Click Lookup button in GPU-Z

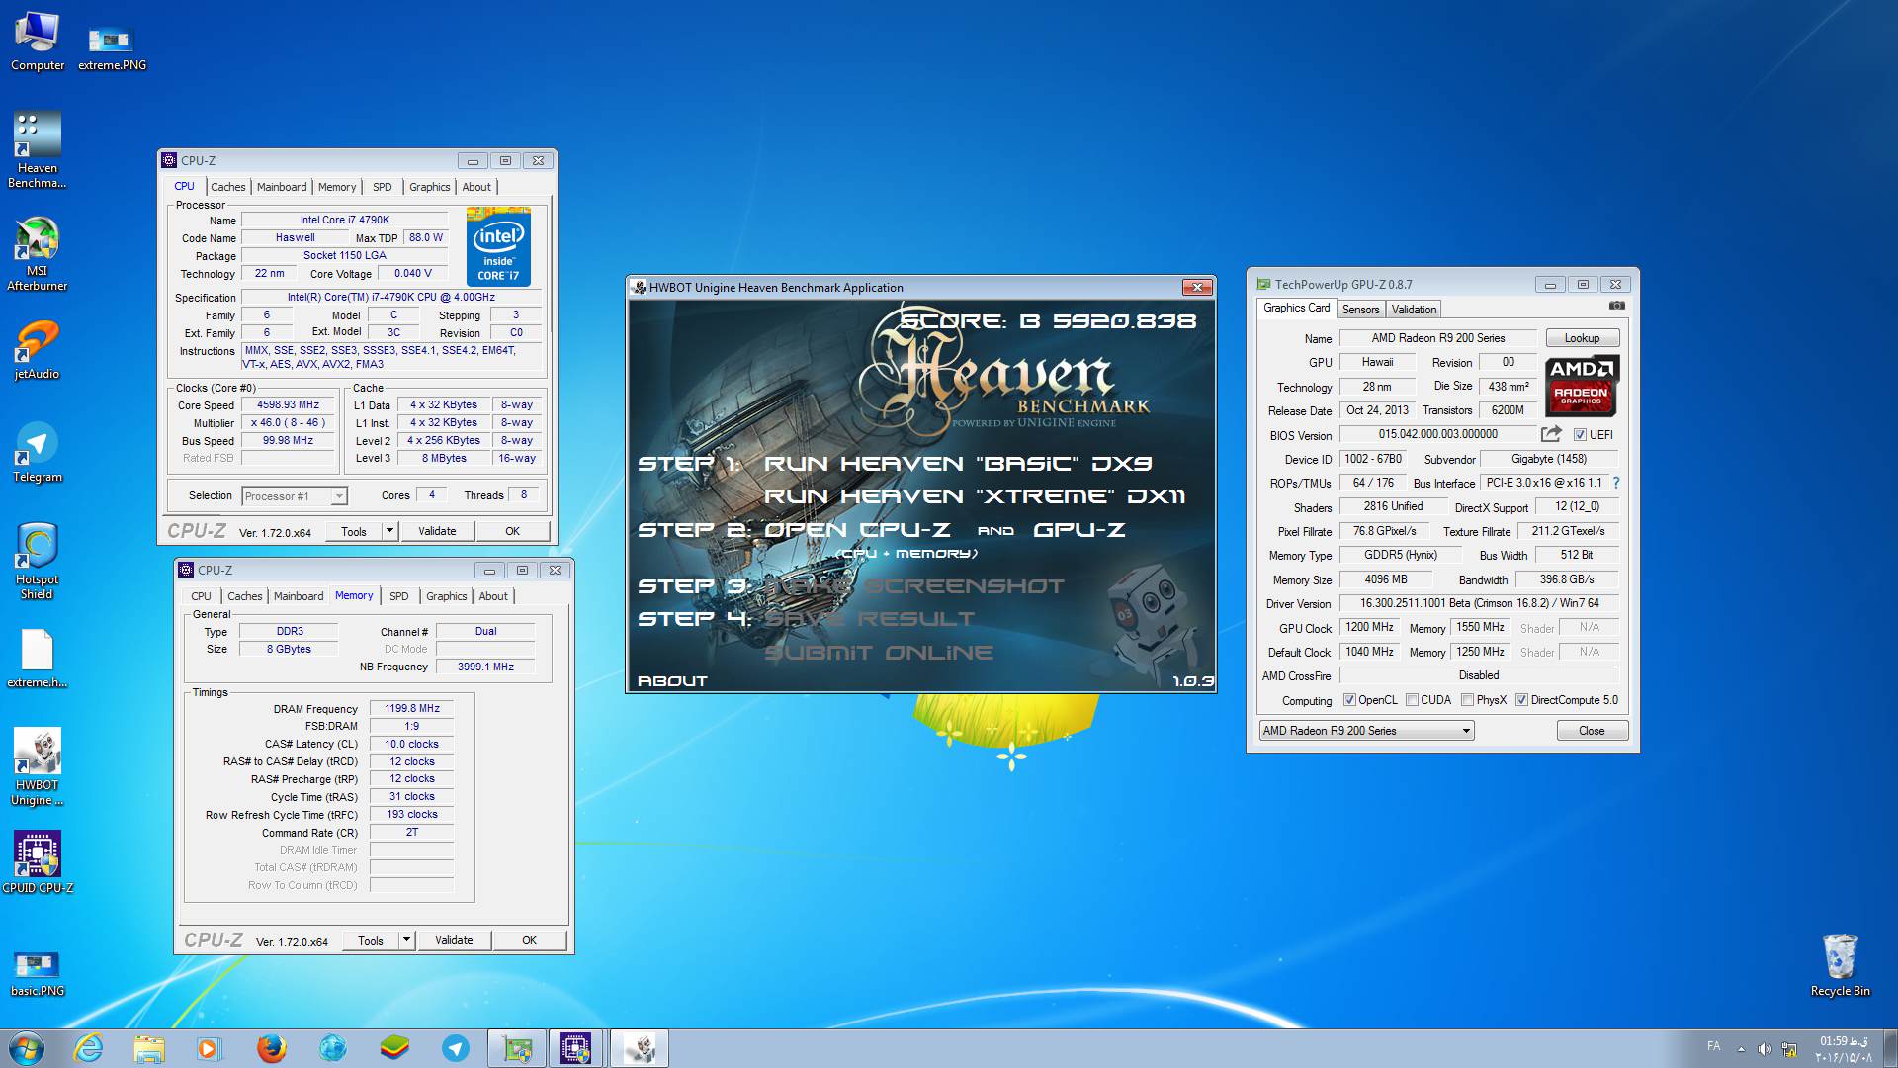coord(1582,338)
